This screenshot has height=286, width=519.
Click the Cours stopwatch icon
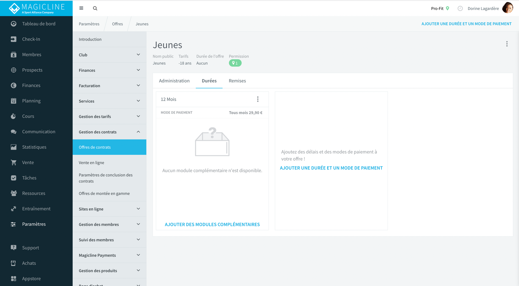[13, 116]
